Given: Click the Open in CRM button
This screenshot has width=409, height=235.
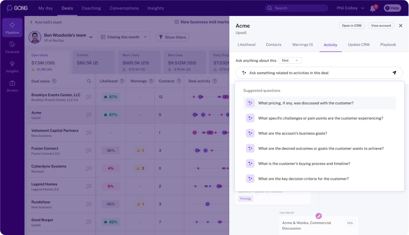Looking at the screenshot, I should [x=351, y=26].
